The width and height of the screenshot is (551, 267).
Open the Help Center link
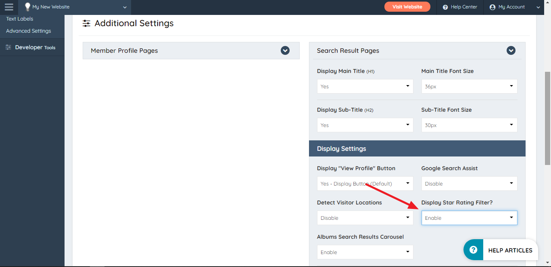(460, 7)
